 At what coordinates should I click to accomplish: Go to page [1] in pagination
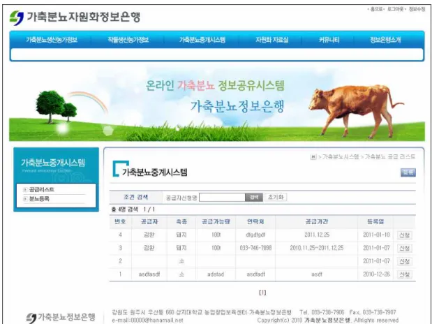(262, 293)
